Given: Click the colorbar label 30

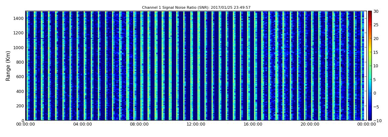Looking at the screenshot, I should pyautogui.click(x=376, y=11).
